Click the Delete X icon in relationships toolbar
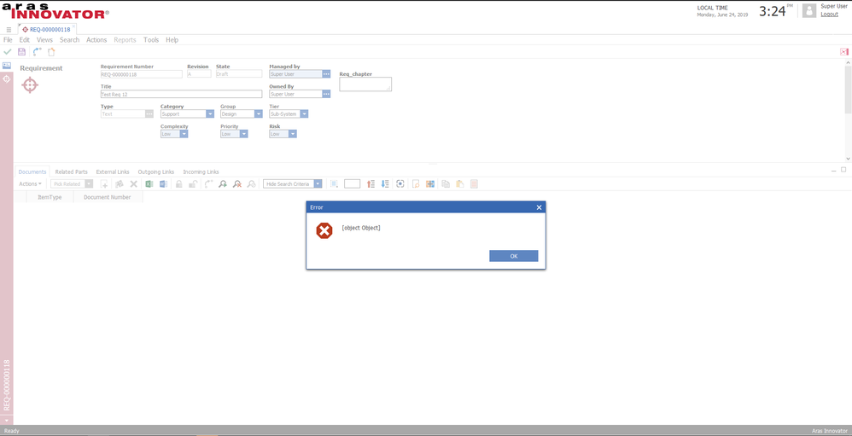852x436 pixels. pyautogui.click(x=133, y=183)
